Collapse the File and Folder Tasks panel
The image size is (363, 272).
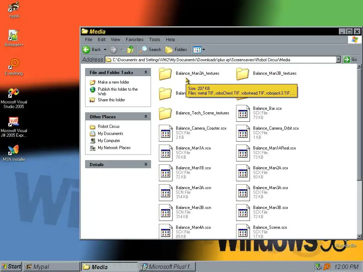(x=146, y=72)
